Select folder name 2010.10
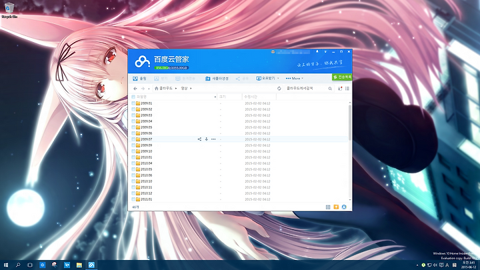The height and width of the screenshot is (270, 480). [146, 181]
